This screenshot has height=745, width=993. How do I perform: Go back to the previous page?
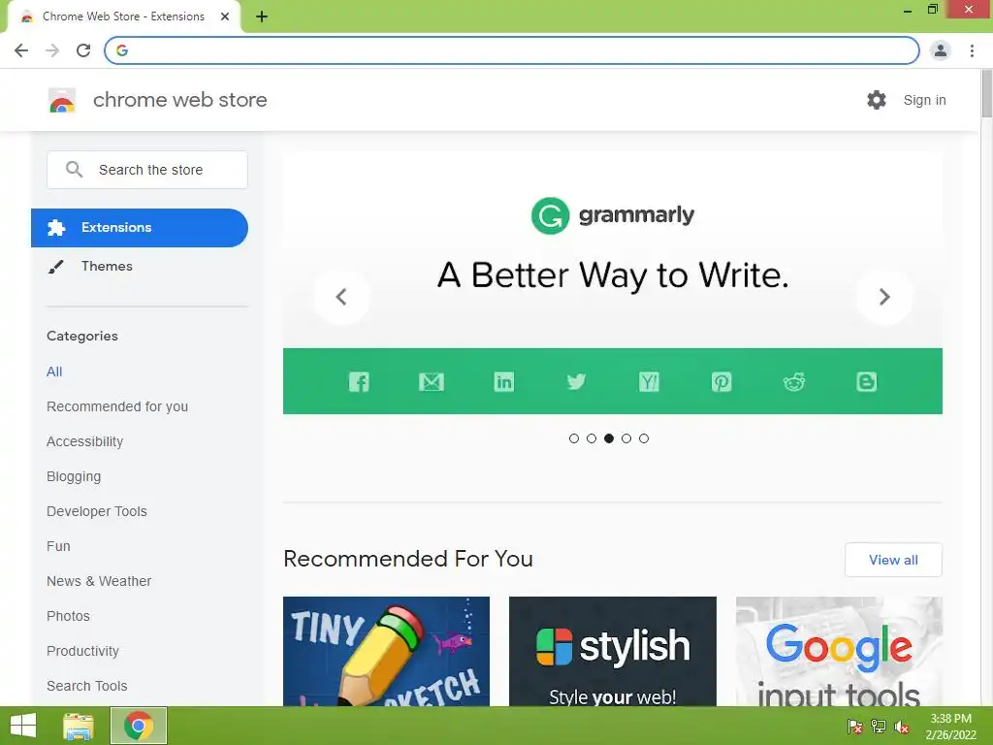coord(21,50)
